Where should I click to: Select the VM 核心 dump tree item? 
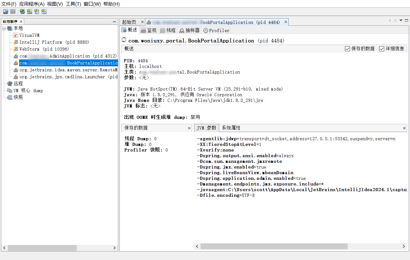click(x=28, y=91)
